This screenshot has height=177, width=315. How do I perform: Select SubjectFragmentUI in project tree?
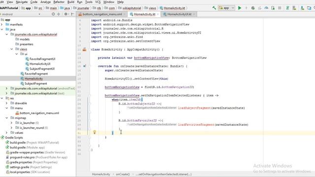42,69
